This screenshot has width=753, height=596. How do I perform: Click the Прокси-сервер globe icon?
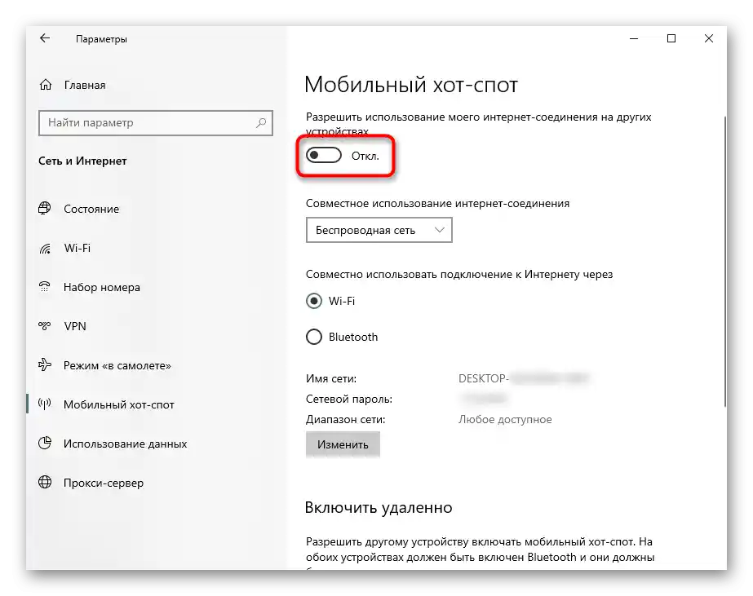pyautogui.click(x=45, y=482)
